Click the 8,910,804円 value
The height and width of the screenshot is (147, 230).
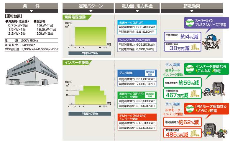click(145, 31)
